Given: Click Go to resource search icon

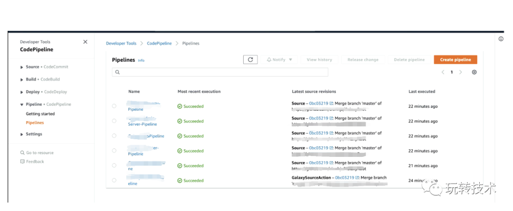Looking at the screenshot, I should coord(22,153).
